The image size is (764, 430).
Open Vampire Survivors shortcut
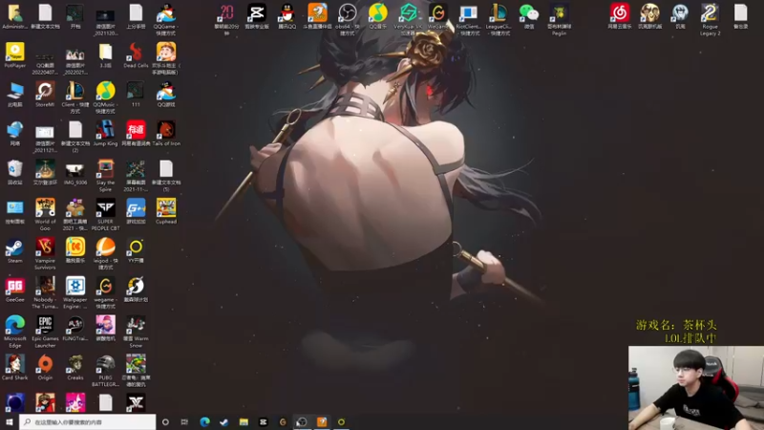45,253
